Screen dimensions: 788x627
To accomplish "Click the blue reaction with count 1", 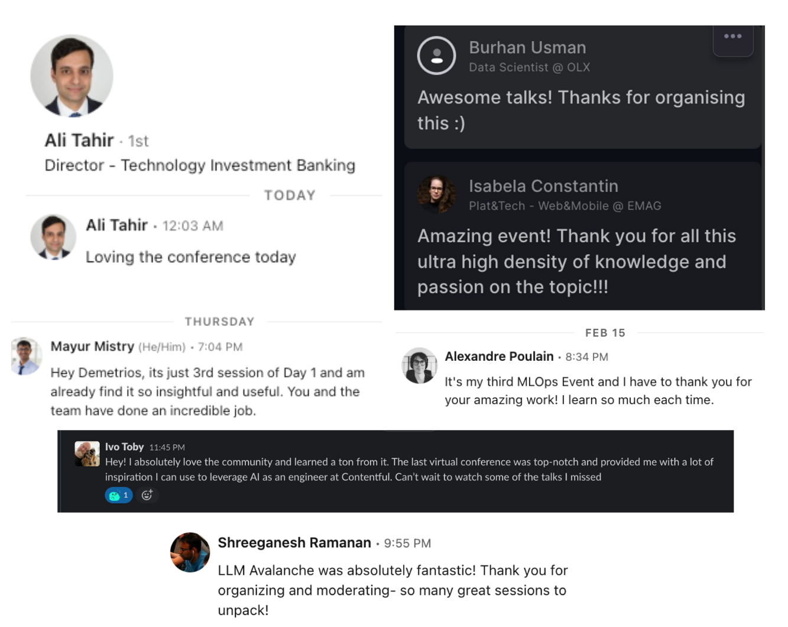I will tap(119, 495).
